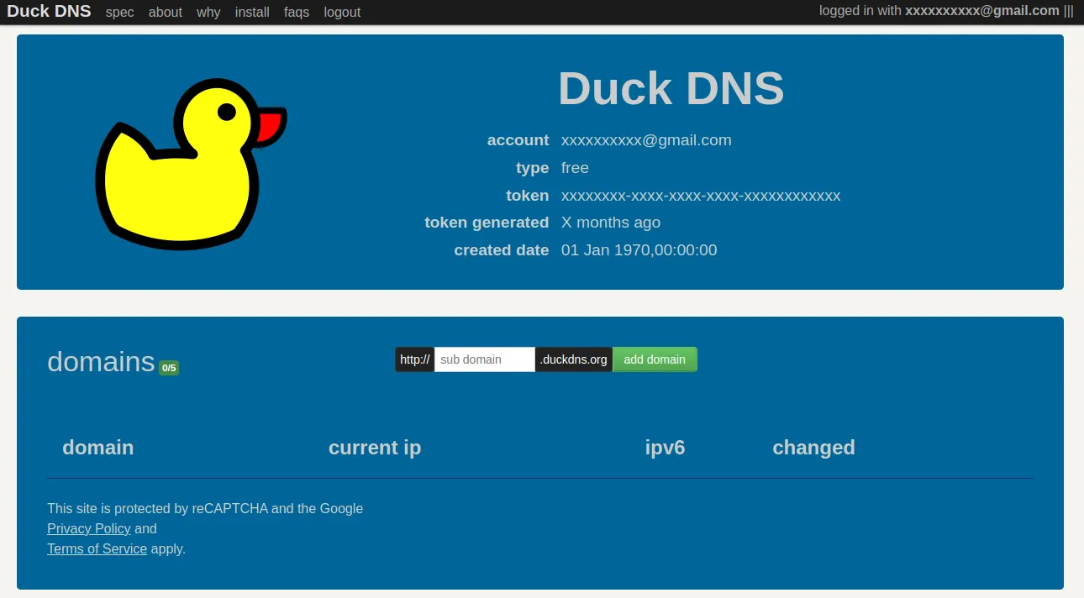Open the install page
Screen dimensions: 1084x598
point(252,13)
